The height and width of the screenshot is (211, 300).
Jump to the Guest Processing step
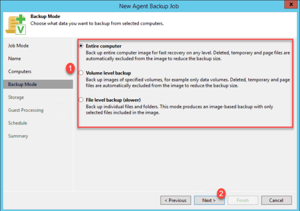coord(26,110)
